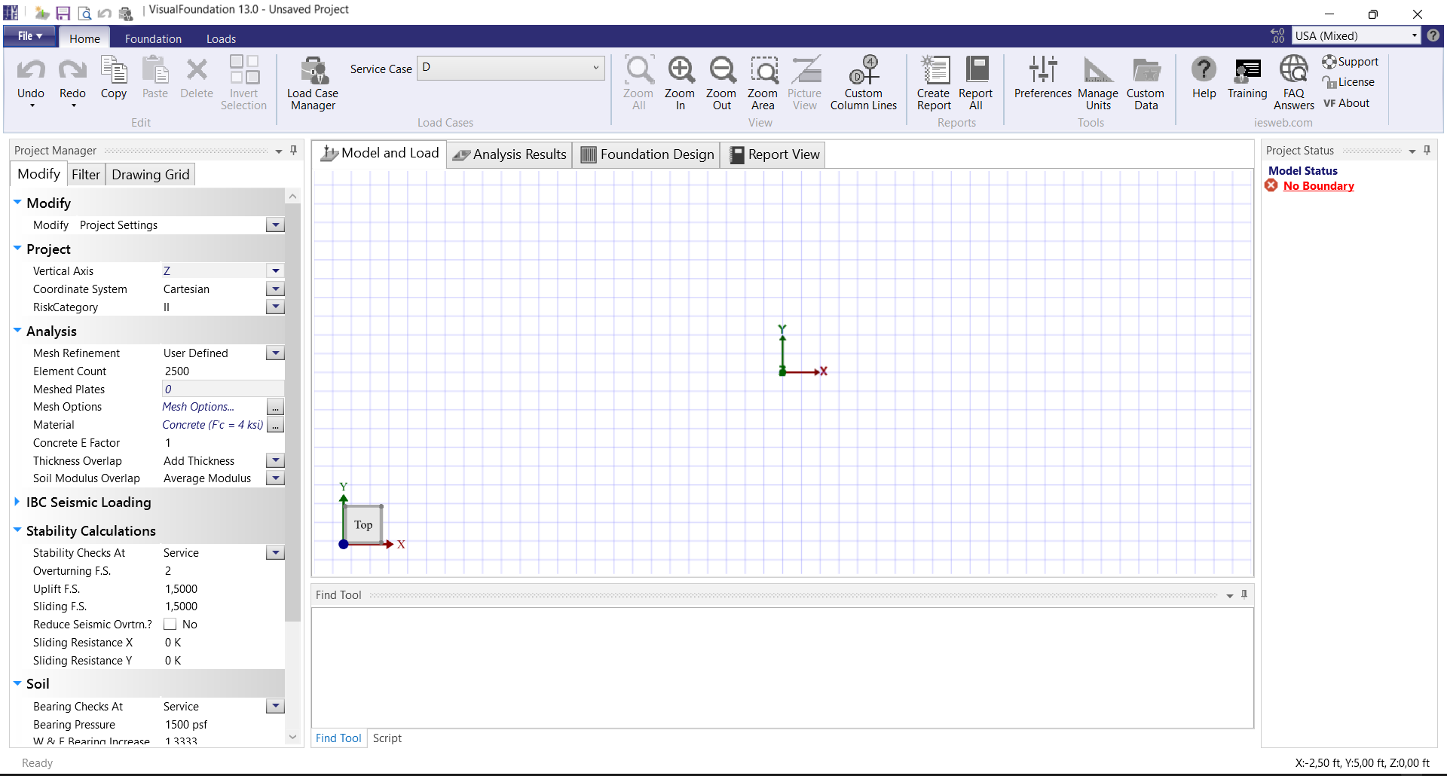Click the Zoom In tool
The height and width of the screenshot is (776, 1447).
tap(680, 83)
